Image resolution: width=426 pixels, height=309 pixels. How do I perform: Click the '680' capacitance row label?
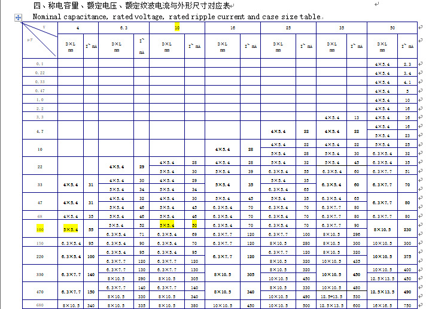point(39,305)
